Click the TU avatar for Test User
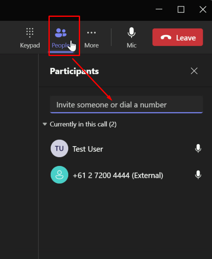The image size is (212, 259). pos(59,148)
